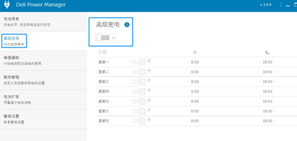The height and width of the screenshot is (141, 297).
Task: Toggle the 星期一 schedule switch
Action: pyautogui.click(x=138, y=62)
